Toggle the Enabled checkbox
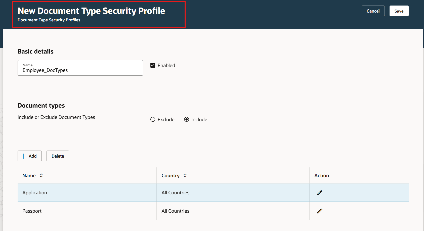The width and height of the screenshot is (424, 231). point(153,65)
